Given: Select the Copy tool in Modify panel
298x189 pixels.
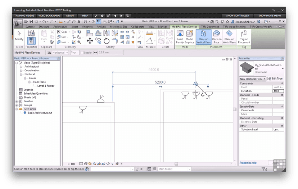Looking at the screenshot, I should pos(98,41).
